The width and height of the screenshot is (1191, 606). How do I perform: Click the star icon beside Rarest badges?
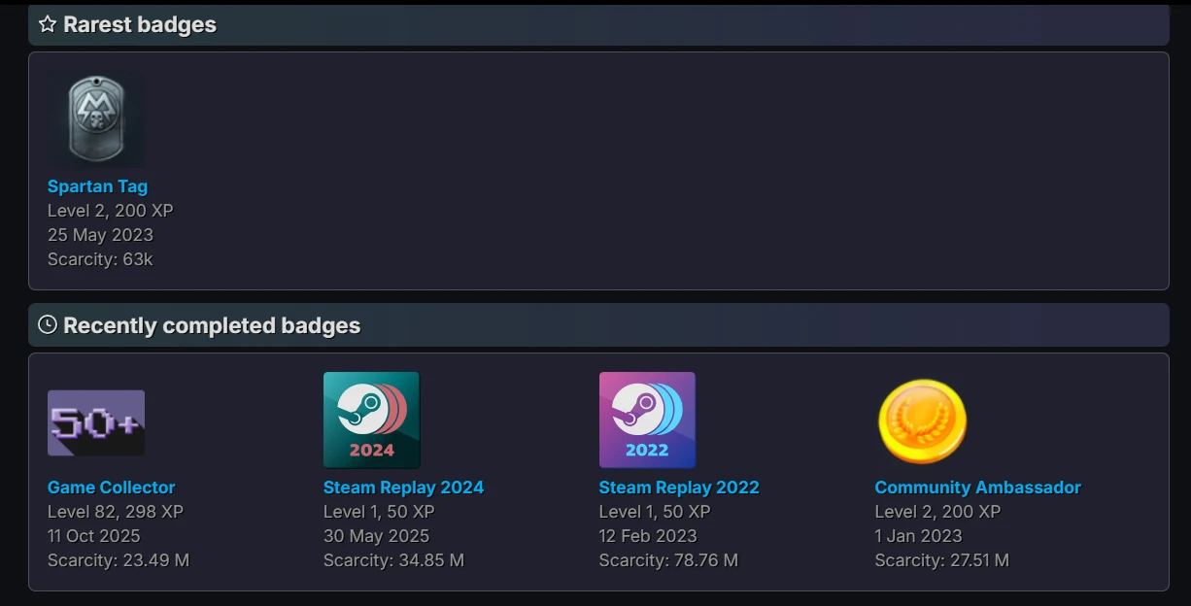(48, 24)
